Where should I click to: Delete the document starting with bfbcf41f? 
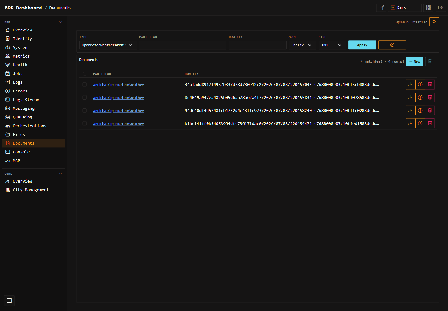(x=430, y=123)
